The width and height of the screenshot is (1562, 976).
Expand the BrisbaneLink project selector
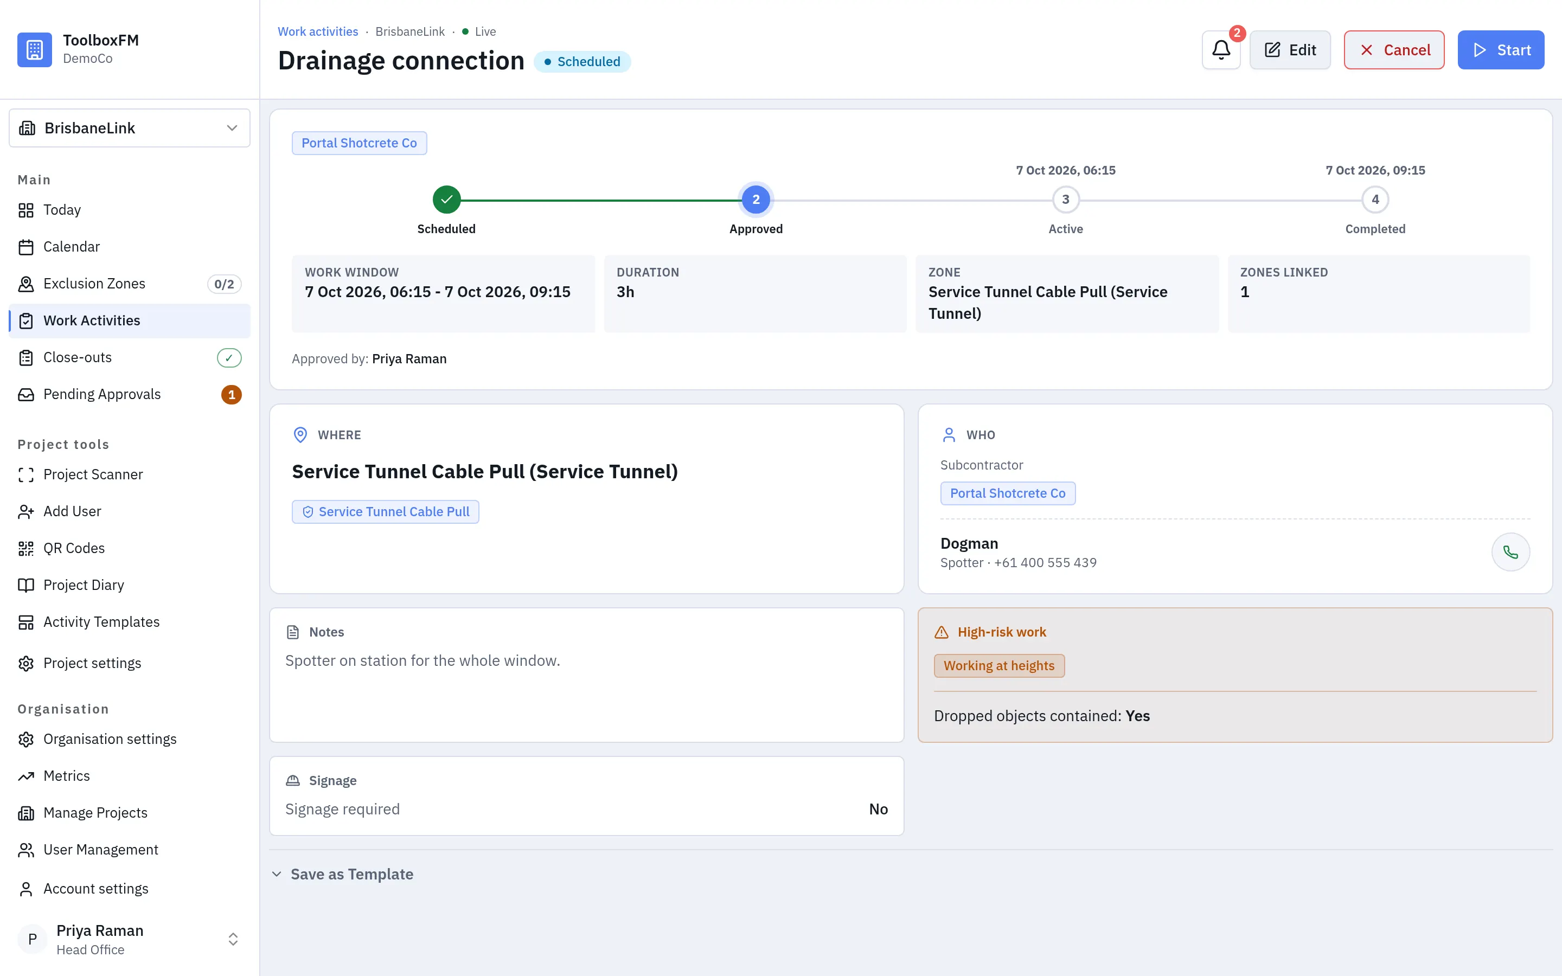coord(130,128)
